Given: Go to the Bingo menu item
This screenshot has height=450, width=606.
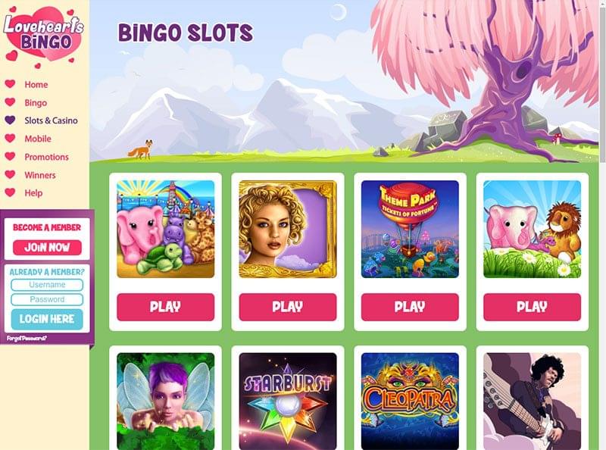Looking at the screenshot, I should pos(36,103).
